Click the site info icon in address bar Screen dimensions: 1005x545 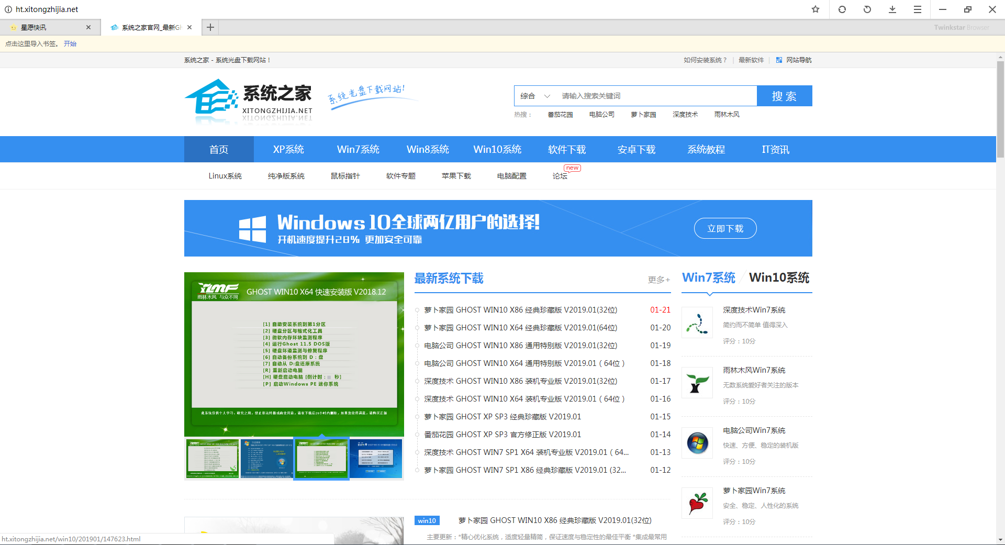[8, 9]
